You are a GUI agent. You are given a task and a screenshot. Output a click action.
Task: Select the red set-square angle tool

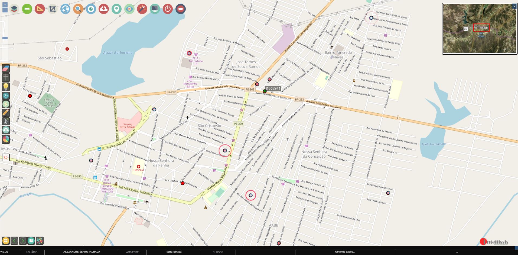tap(40, 9)
